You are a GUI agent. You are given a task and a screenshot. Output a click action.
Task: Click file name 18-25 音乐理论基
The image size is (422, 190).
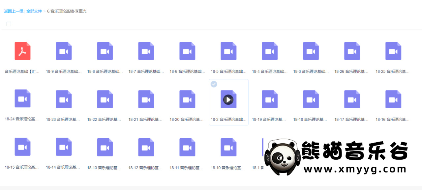click(393, 71)
